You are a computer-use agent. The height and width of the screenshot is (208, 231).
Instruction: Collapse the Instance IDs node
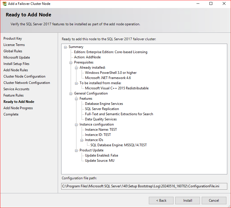(82, 140)
